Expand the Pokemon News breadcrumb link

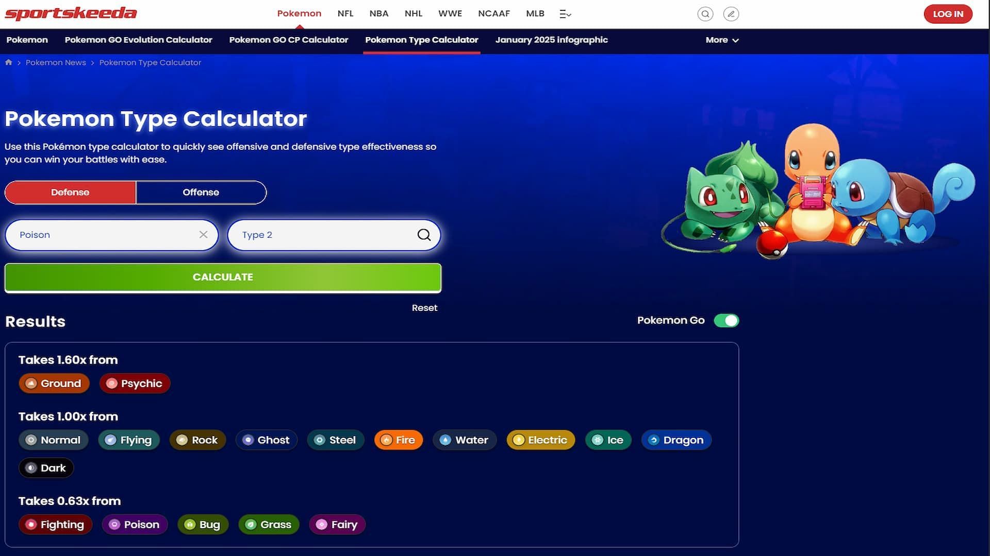tap(56, 62)
